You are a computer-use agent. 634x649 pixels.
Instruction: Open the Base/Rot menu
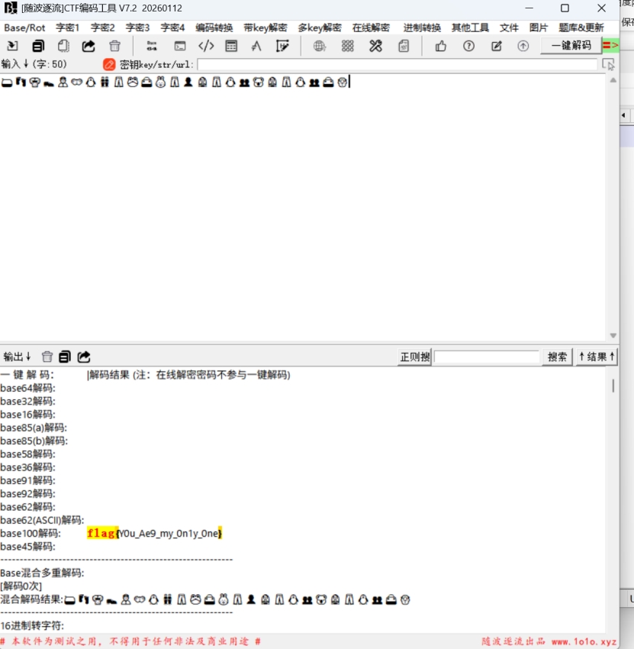[x=24, y=27]
